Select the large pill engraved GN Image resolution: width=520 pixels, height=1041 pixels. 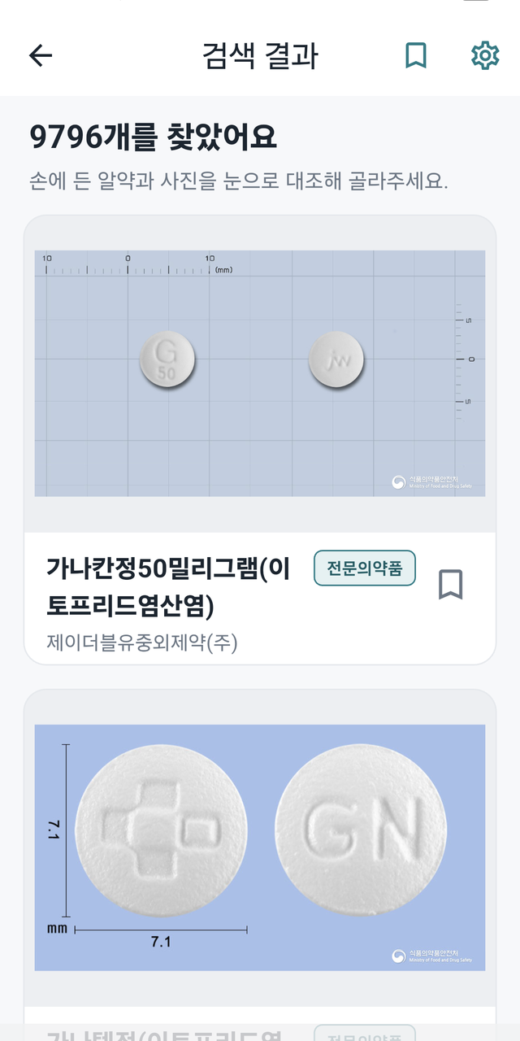[361, 830]
